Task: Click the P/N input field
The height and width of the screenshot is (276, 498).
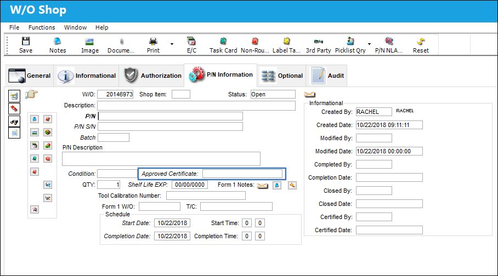Action: 170,116
